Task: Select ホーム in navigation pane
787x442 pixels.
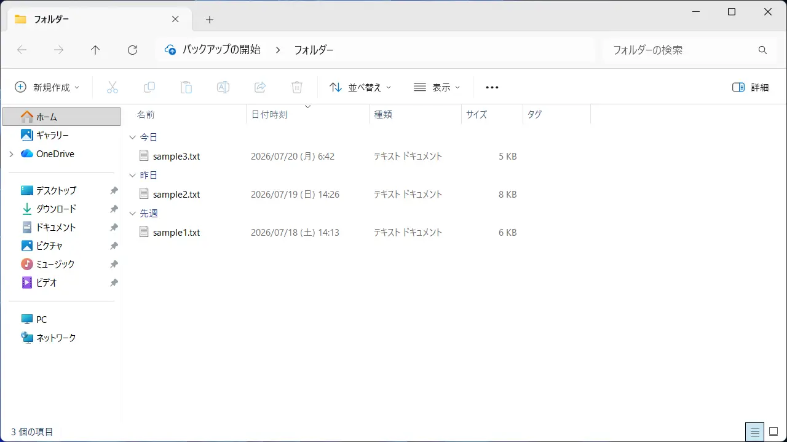Action: pyautogui.click(x=61, y=117)
